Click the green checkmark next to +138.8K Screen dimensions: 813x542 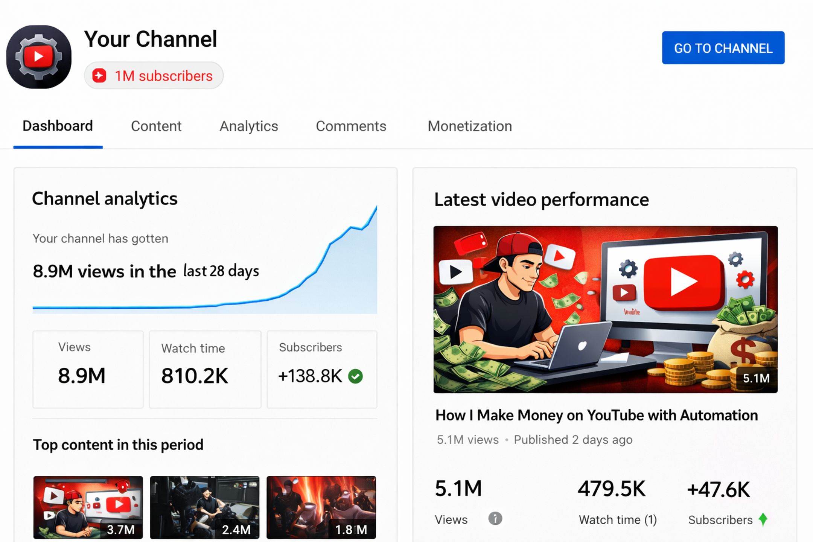(355, 376)
